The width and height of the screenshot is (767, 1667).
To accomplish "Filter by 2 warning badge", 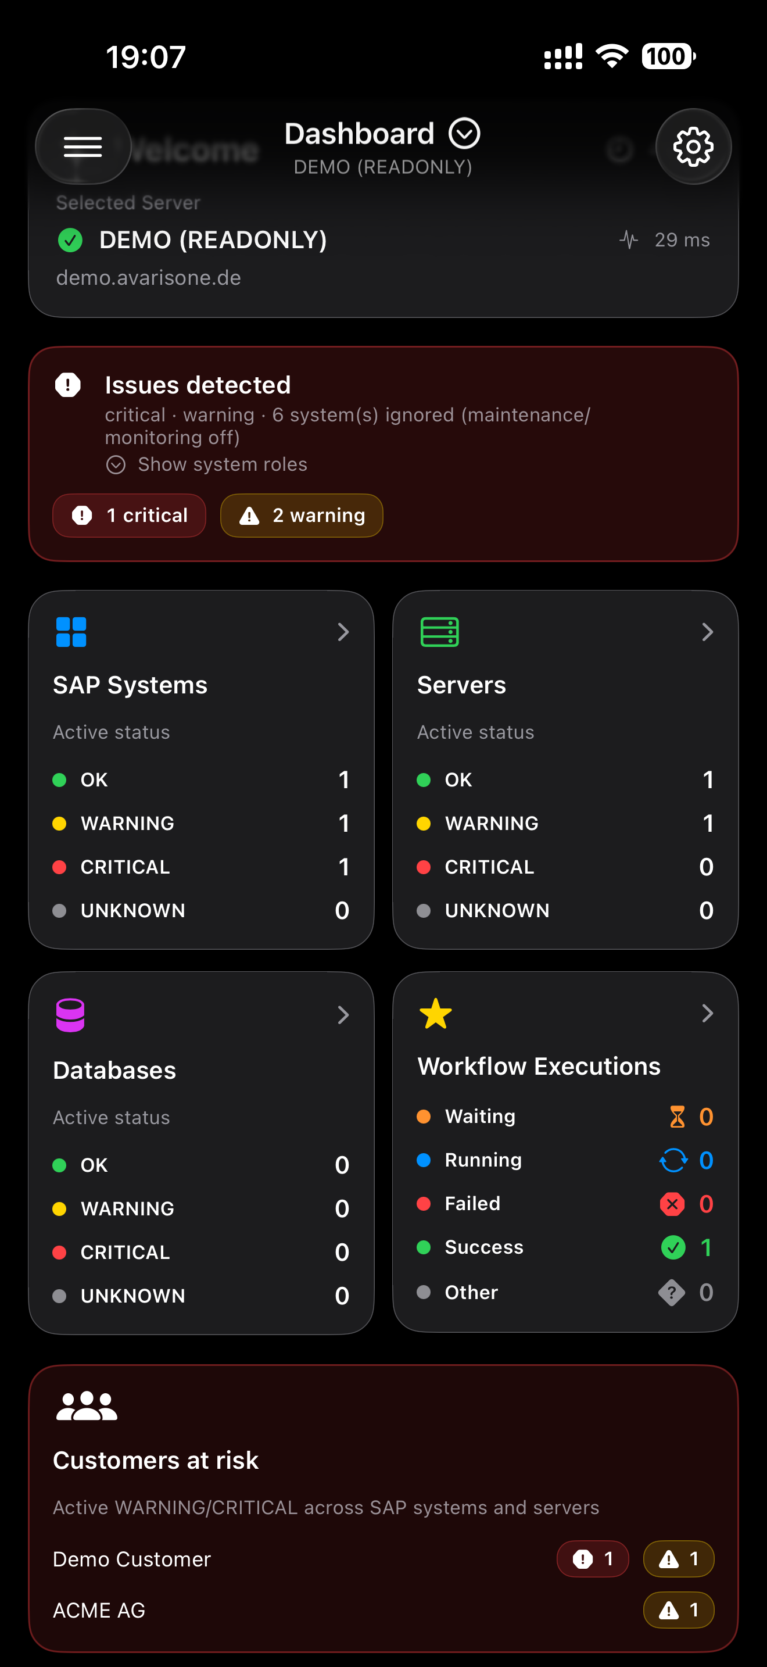I will click(302, 516).
